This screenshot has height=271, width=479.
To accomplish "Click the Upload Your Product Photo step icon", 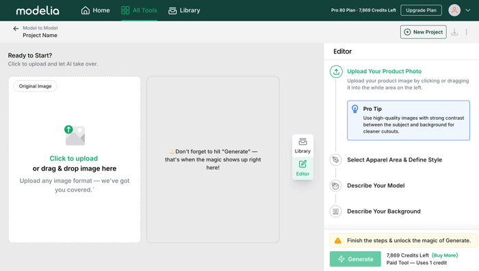I will click(336, 71).
